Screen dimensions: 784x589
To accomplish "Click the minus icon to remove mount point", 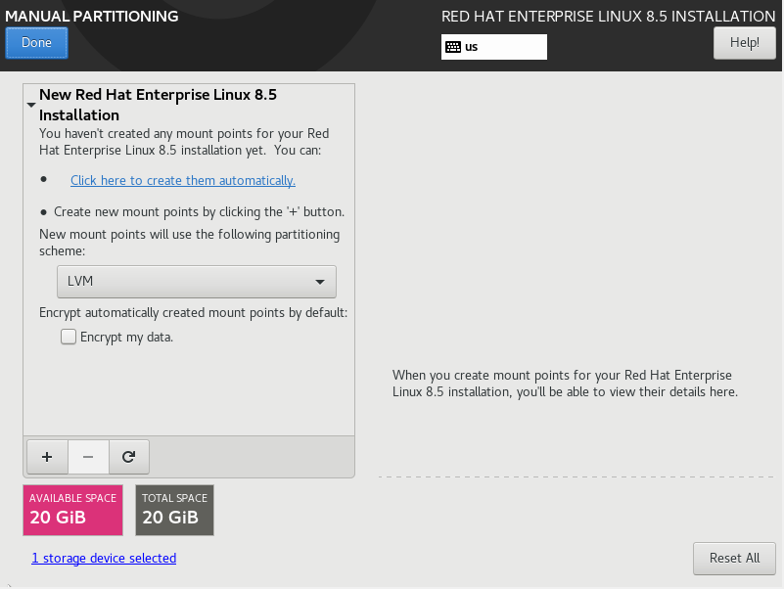I will click(88, 457).
